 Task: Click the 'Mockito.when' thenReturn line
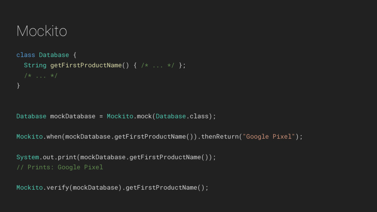[x=159, y=137]
